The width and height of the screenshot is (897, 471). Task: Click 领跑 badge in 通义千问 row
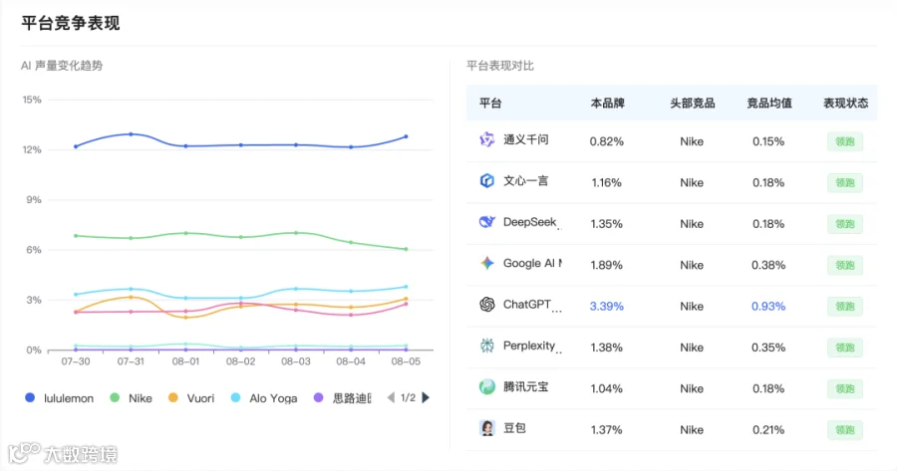pos(845,141)
